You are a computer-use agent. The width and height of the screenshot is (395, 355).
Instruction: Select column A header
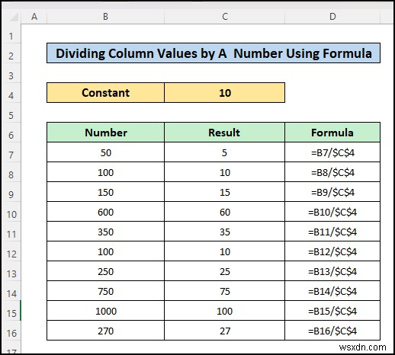34,17
